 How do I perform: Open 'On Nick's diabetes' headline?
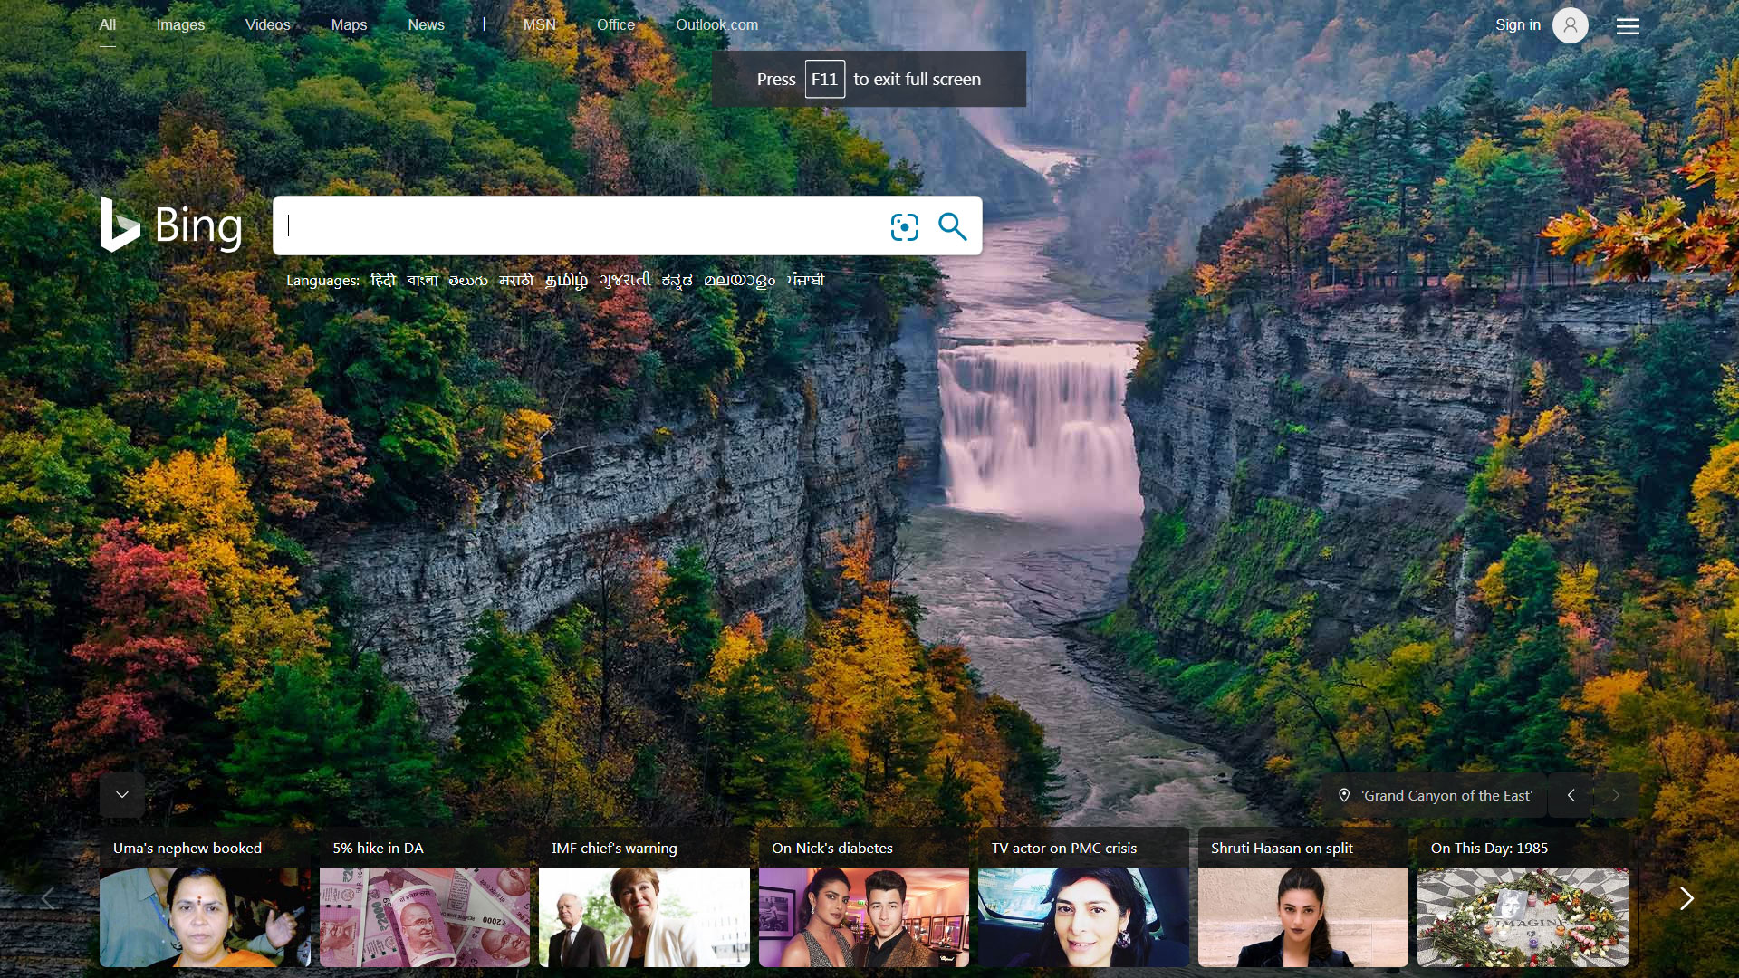(x=832, y=849)
